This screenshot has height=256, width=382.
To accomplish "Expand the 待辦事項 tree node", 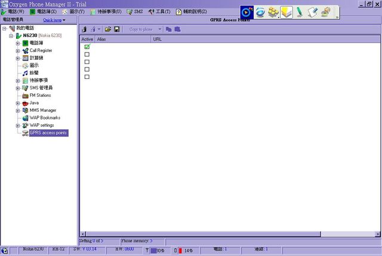I will pos(18,81).
